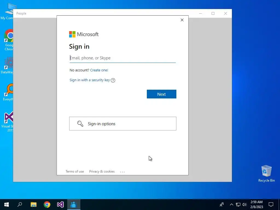The height and width of the screenshot is (210, 280).
Task: Close the People window
Action: coord(226,13)
